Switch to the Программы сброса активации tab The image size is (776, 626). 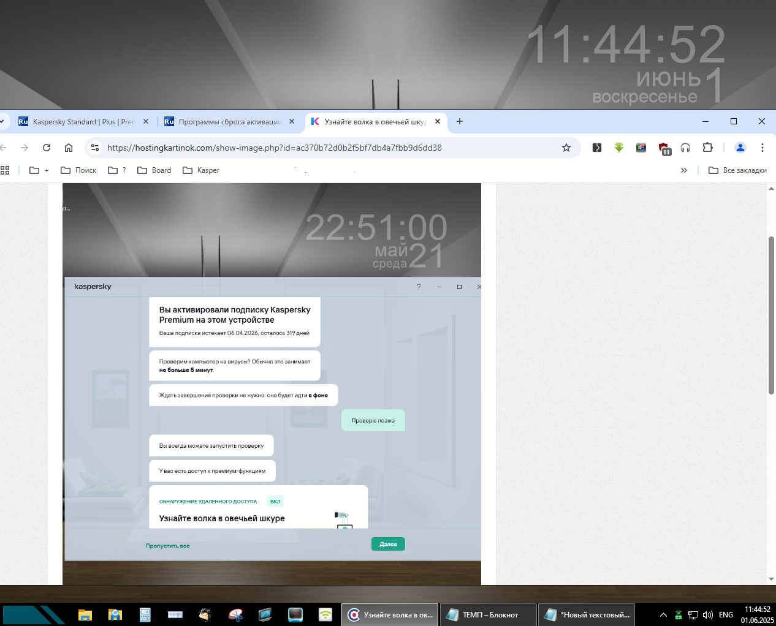coord(229,121)
